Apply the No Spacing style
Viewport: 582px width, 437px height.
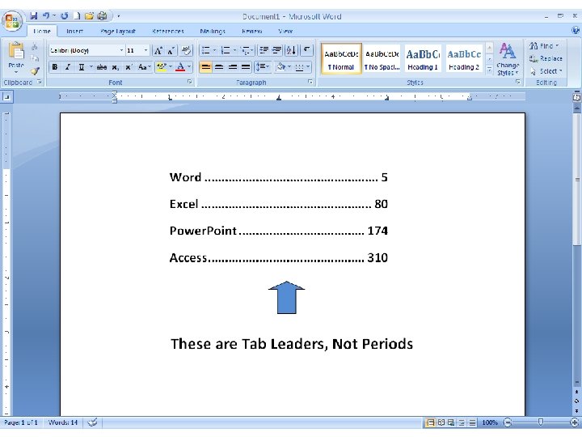382,59
